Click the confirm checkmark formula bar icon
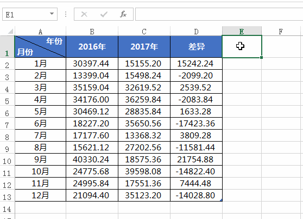Image resolution: width=303 pixels, height=219 pixels. tap(104, 14)
